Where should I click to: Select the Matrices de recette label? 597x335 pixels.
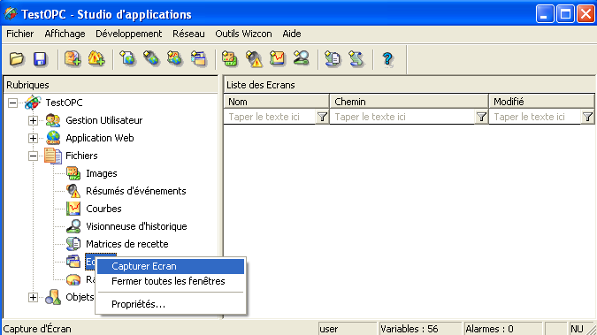click(x=127, y=244)
